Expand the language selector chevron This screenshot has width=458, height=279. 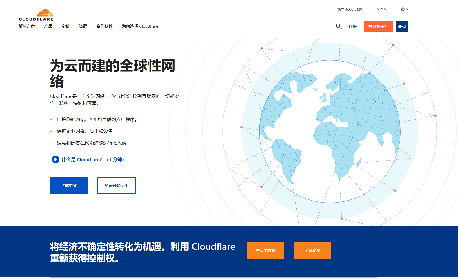(407, 9)
